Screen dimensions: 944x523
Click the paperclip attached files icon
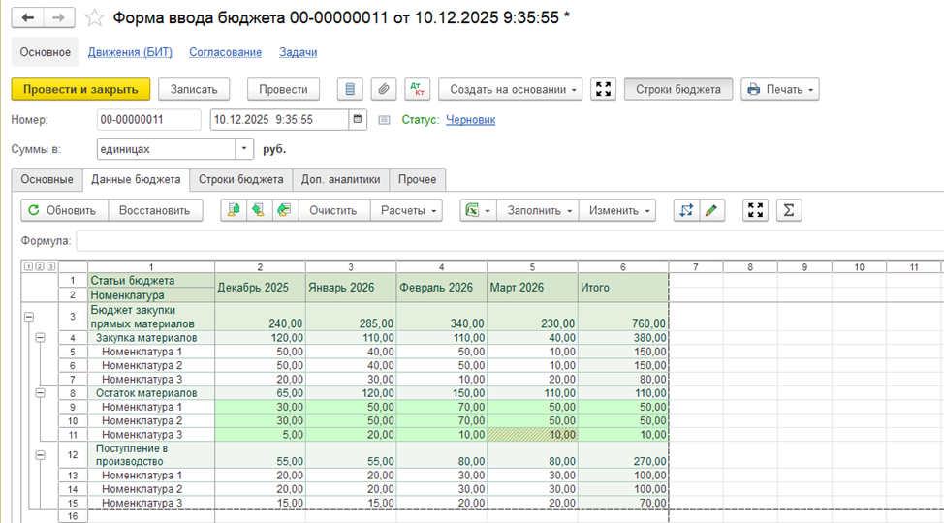click(384, 89)
